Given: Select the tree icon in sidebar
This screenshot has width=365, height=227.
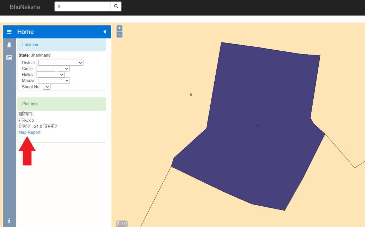Looking at the screenshot, I should (9, 45).
